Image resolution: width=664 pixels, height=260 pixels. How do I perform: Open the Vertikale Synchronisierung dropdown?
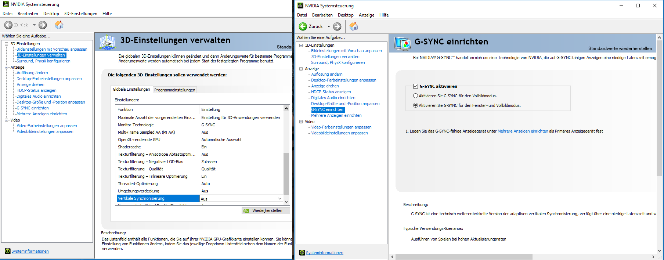pyautogui.click(x=280, y=199)
